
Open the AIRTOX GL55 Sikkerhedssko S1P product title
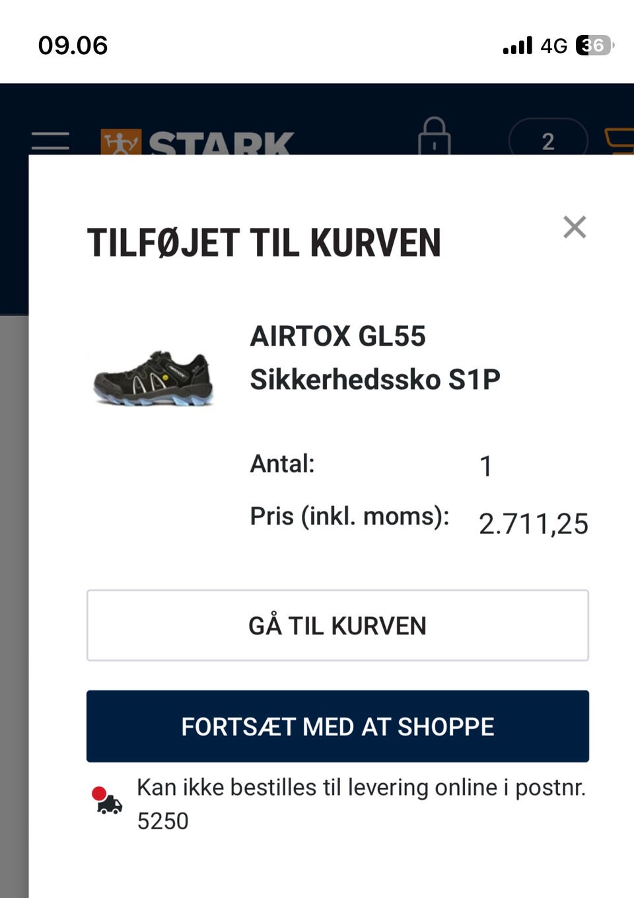click(374, 357)
